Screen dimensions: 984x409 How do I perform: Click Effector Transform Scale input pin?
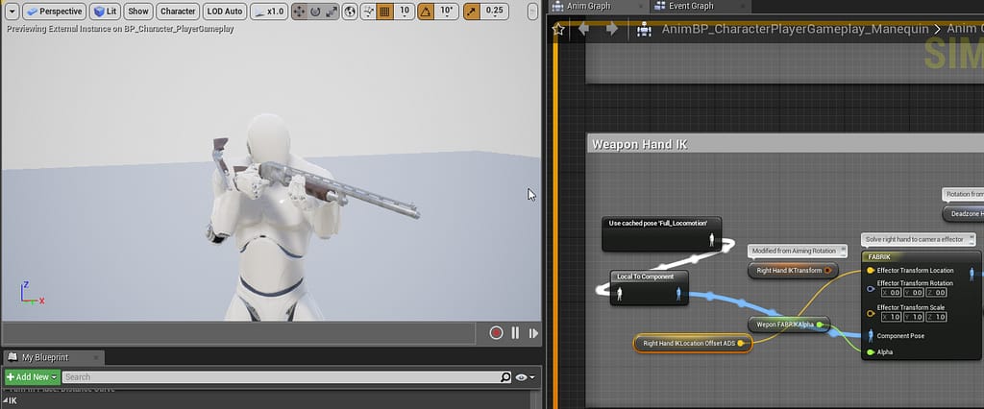tap(871, 312)
